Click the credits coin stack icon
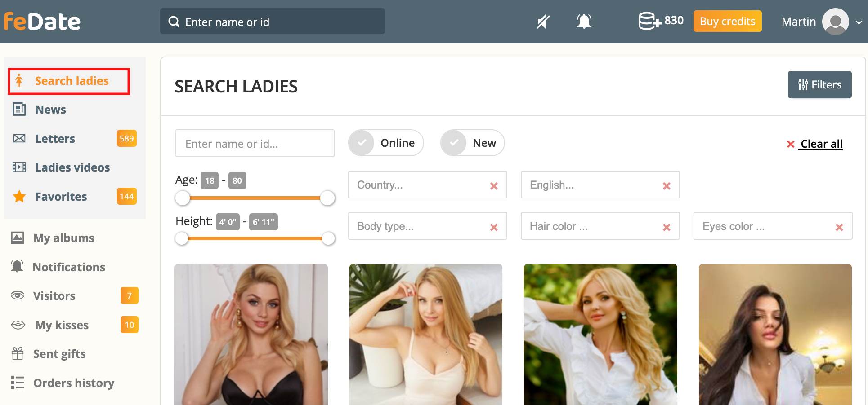The image size is (868, 405). tap(649, 21)
